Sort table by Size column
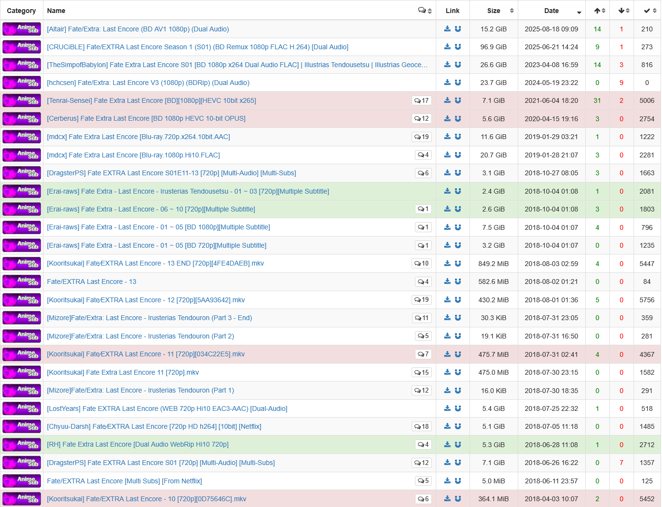 [494, 11]
